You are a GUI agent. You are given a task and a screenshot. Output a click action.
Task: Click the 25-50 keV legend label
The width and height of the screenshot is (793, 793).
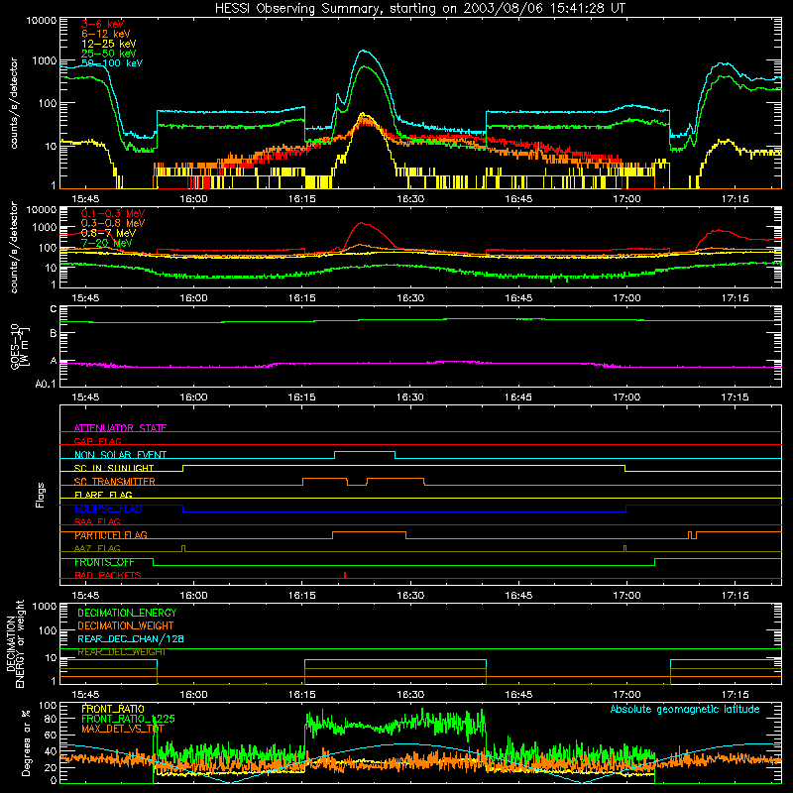point(109,54)
